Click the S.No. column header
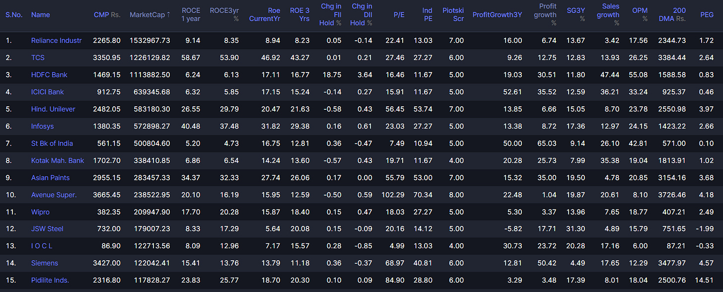This screenshot has height=292, width=723. point(14,15)
